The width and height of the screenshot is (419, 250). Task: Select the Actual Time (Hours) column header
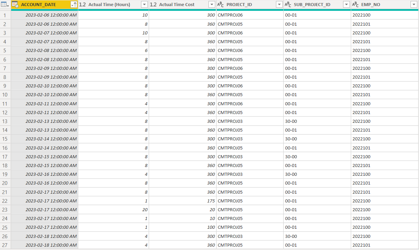[x=113, y=5]
